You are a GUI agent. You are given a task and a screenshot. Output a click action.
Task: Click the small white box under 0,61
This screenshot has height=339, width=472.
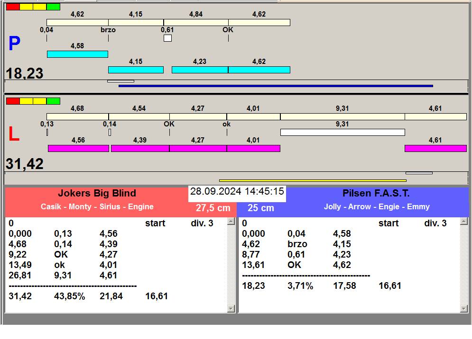pos(167,38)
